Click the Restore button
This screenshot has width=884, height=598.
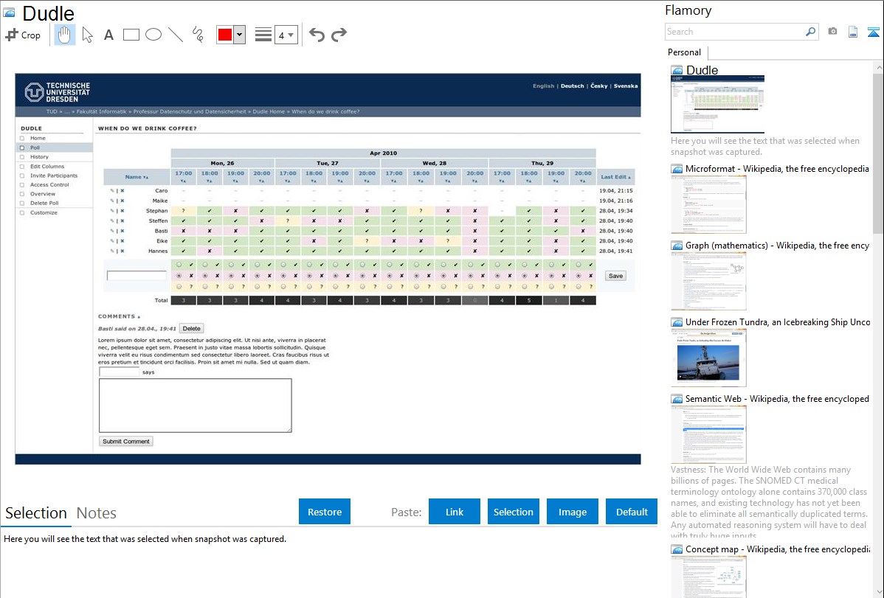pos(325,512)
